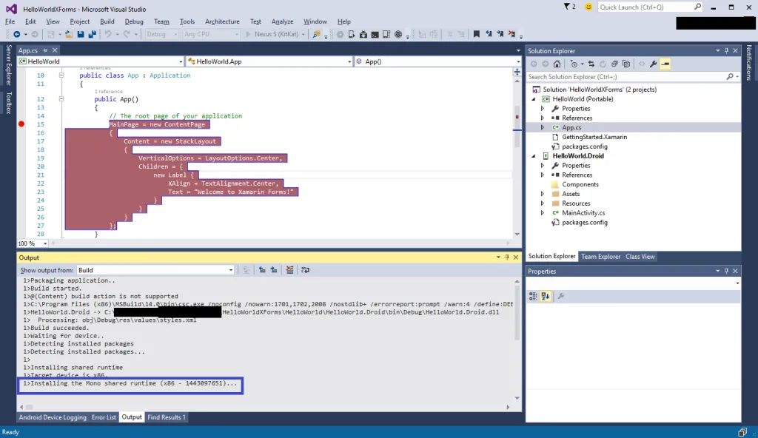The image size is (758, 438).
Task: Open the Toolbox side tab
Action: (8, 103)
